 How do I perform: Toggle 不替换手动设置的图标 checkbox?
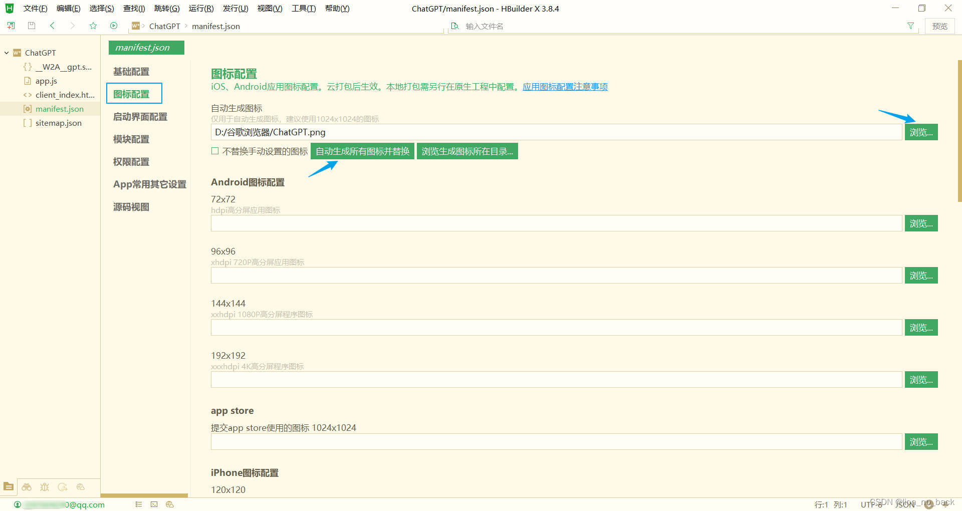click(x=215, y=151)
